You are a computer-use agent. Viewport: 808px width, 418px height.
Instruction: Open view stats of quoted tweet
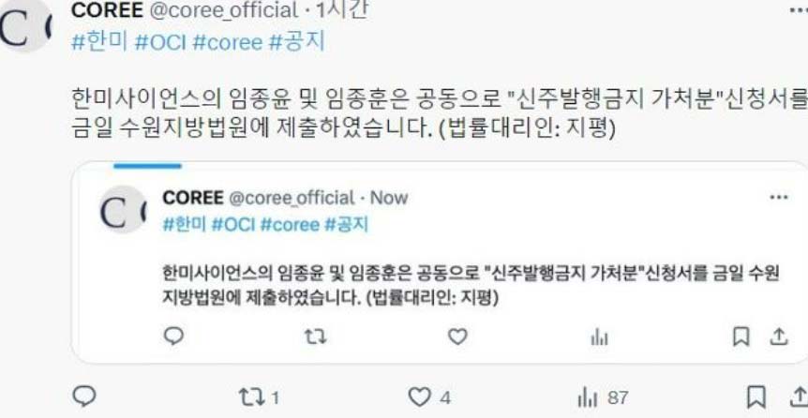(599, 338)
